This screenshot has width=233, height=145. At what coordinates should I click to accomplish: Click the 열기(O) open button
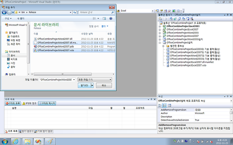tap(84, 85)
